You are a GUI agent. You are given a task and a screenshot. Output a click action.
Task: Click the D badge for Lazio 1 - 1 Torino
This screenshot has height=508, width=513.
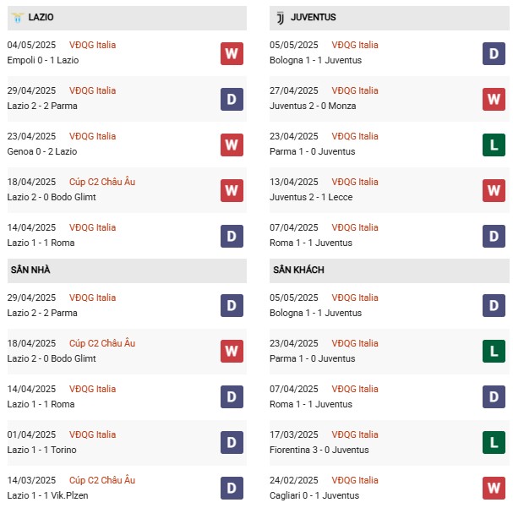(x=232, y=443)
